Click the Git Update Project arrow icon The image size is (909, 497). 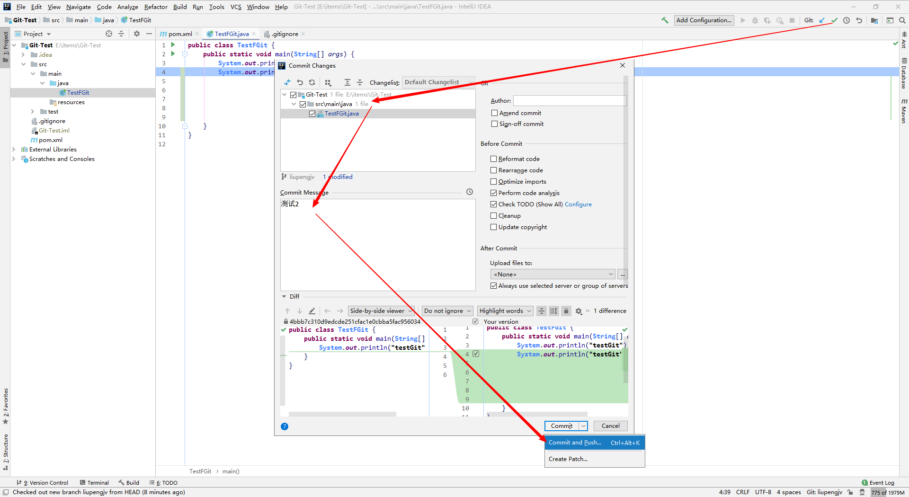click(822, 20)
